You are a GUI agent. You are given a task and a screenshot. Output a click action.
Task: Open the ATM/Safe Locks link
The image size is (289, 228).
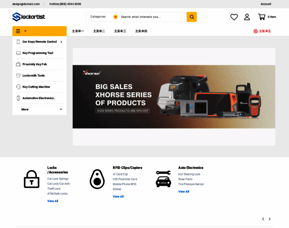click(57, 194)
